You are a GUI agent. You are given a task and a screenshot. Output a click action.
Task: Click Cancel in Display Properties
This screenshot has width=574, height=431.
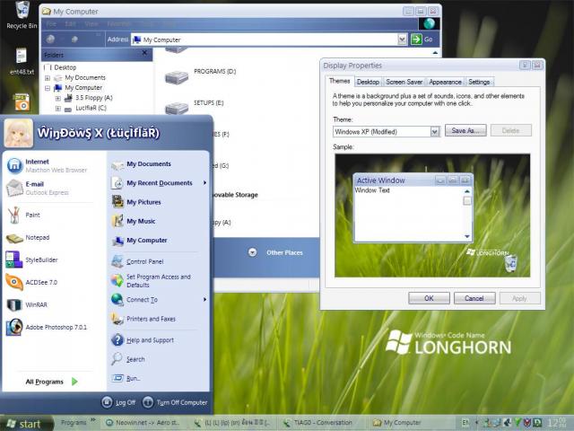coord(474,298)
